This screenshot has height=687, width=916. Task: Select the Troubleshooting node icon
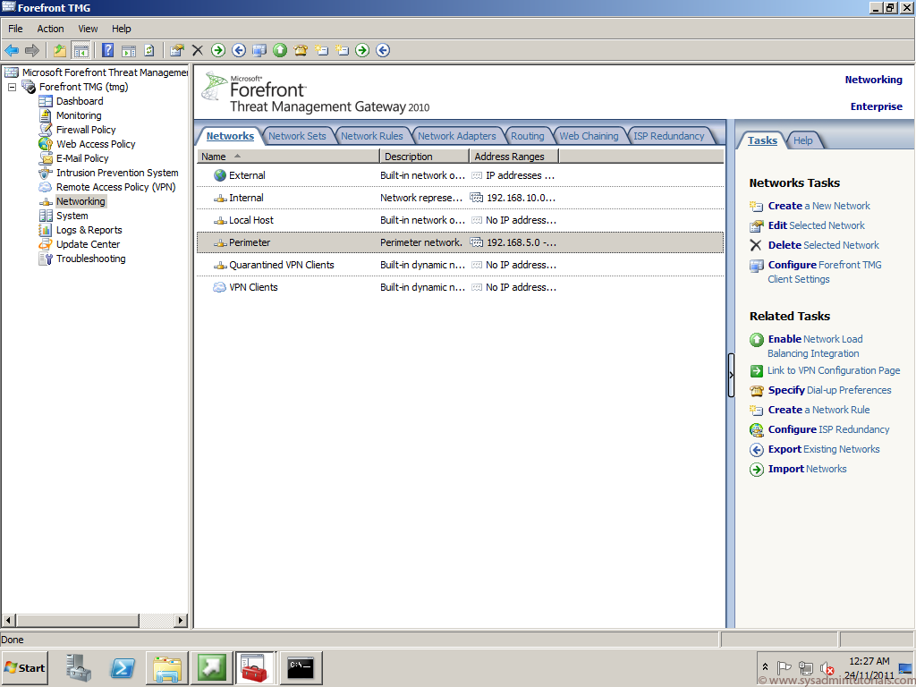point(46,259)
